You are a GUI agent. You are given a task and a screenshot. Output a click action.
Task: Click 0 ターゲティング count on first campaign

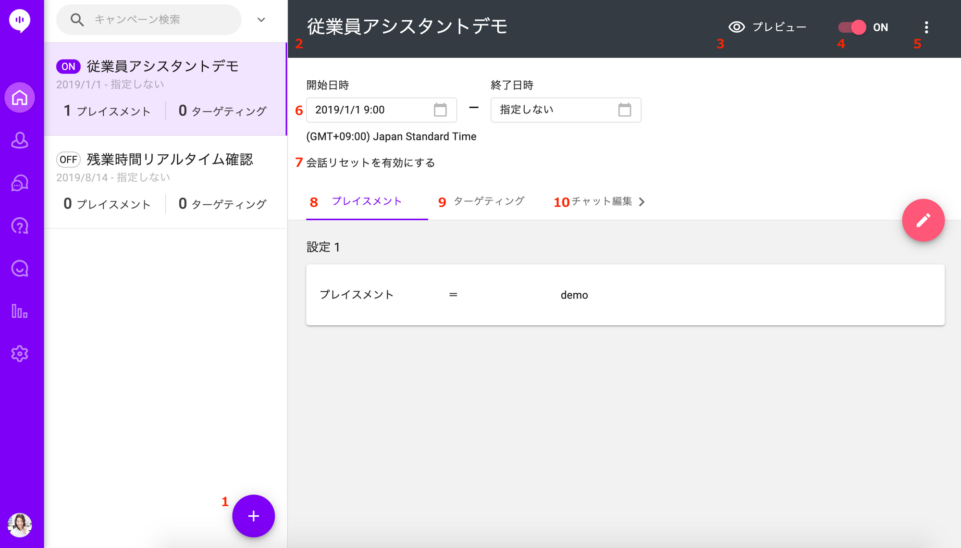(222, 111)
